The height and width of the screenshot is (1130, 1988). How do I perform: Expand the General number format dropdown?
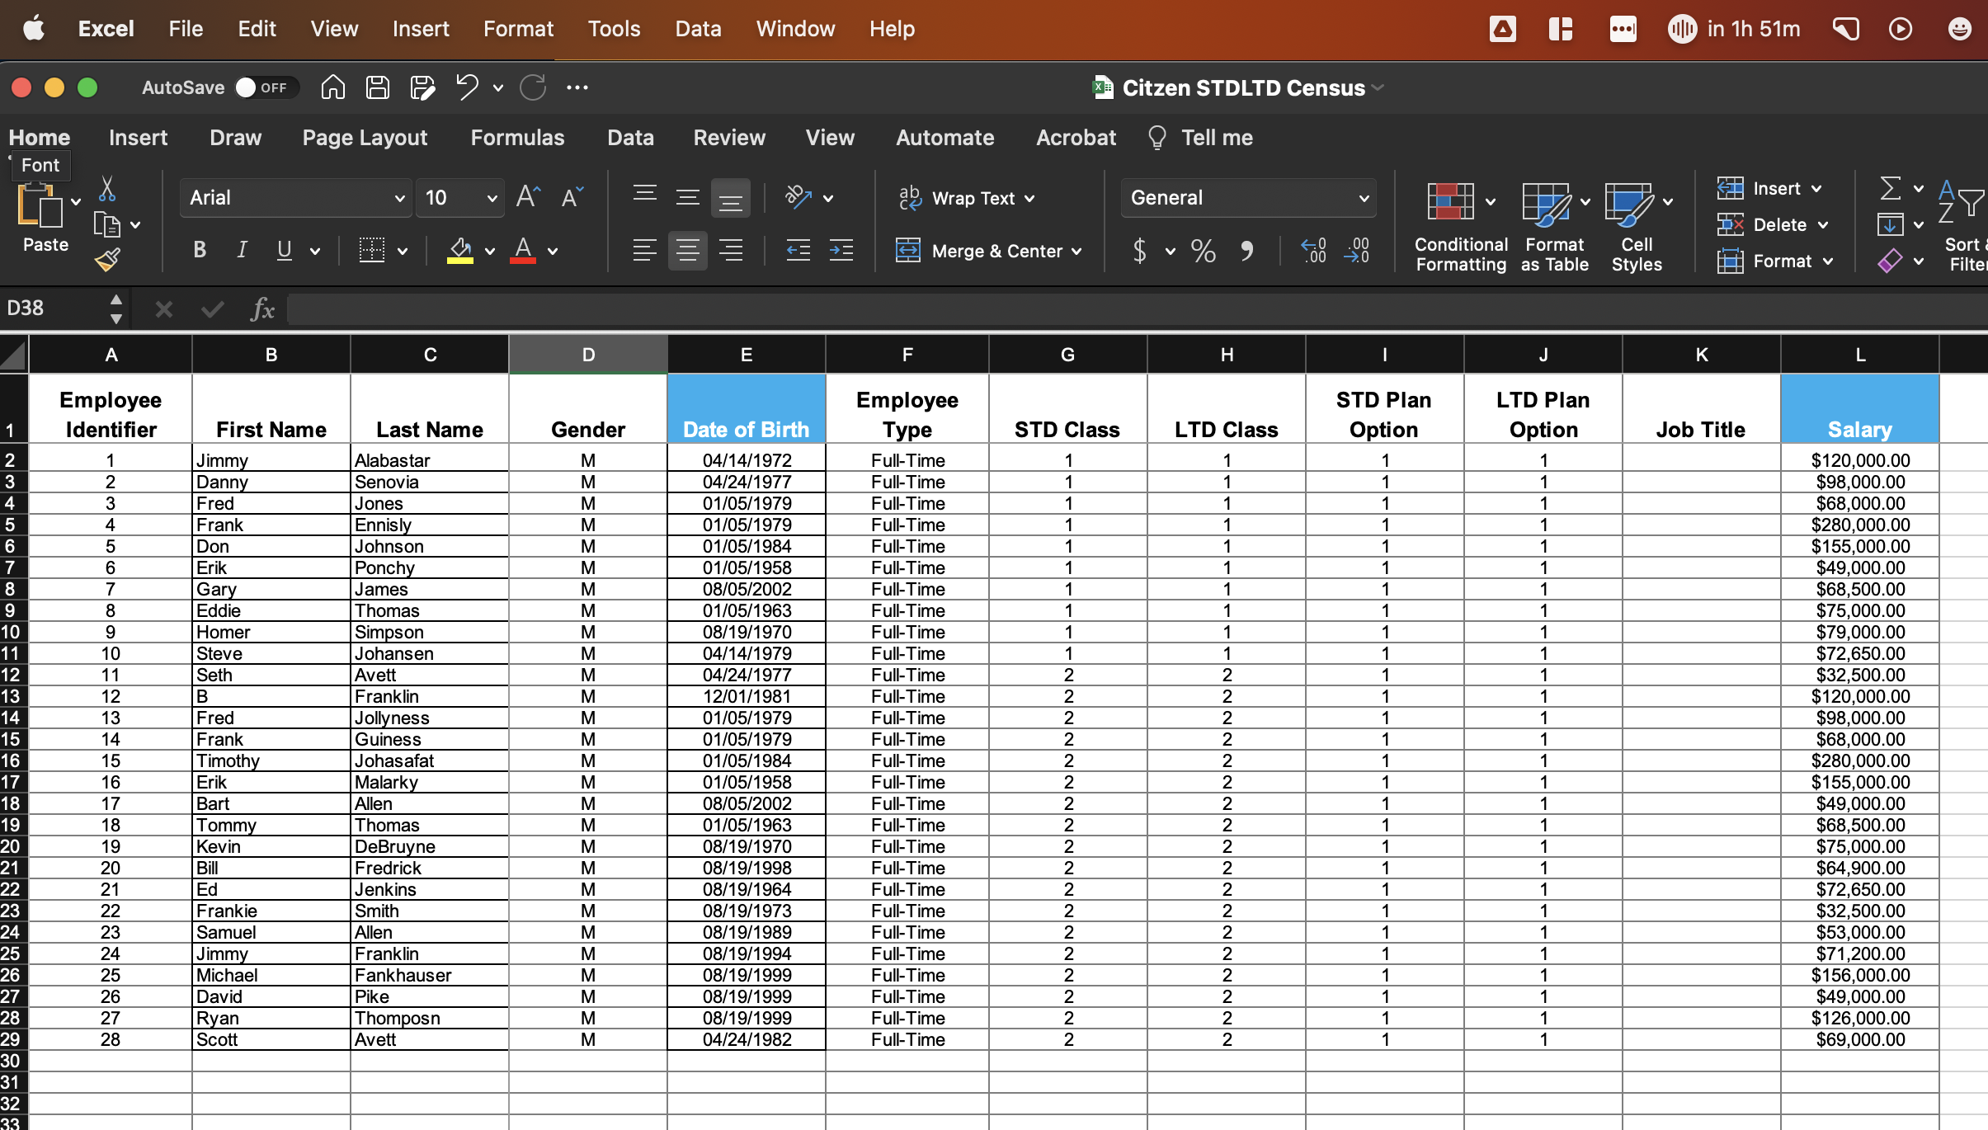click(1363, 198)
